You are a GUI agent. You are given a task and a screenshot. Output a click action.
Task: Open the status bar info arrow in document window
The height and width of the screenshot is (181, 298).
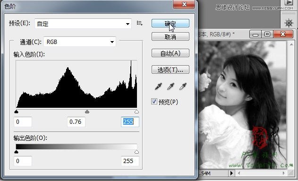tap(231, 173)
